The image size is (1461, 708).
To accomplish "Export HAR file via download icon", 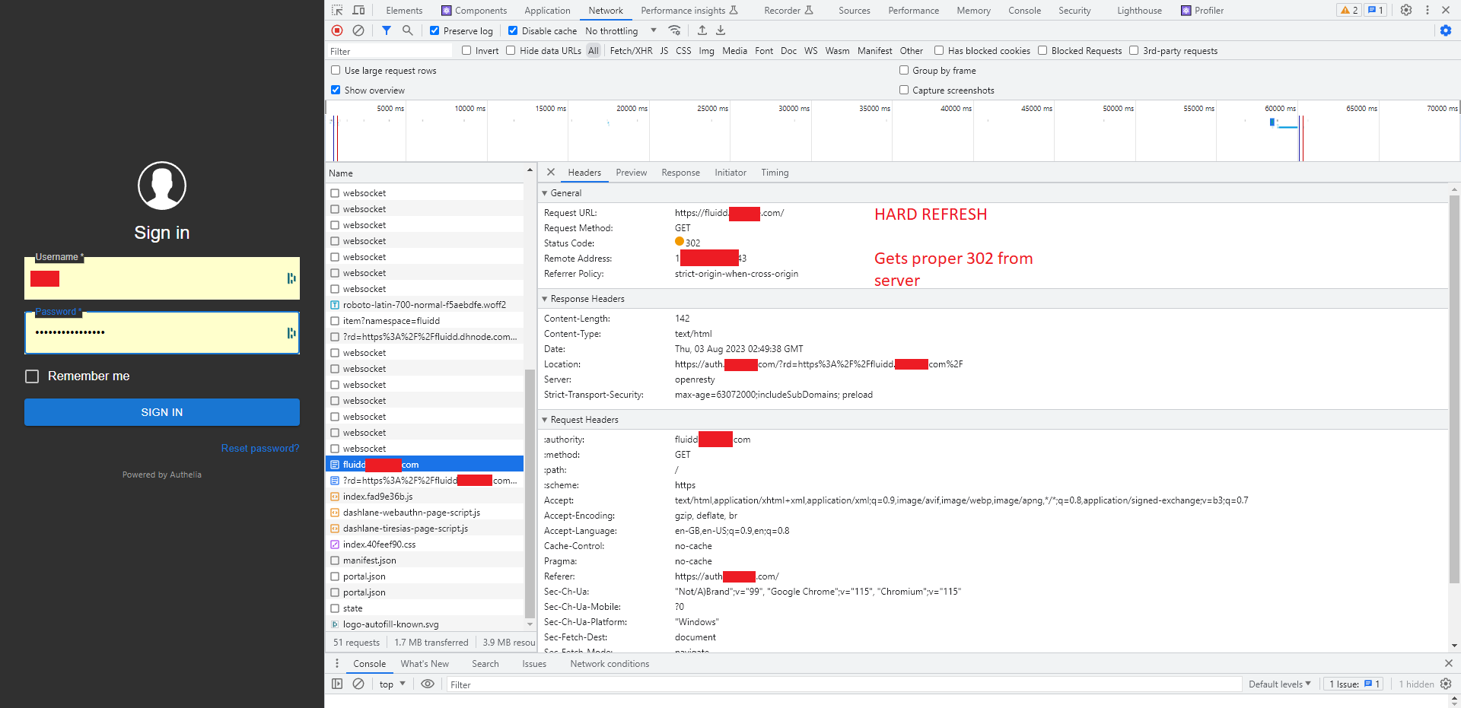I will point(721,30).
